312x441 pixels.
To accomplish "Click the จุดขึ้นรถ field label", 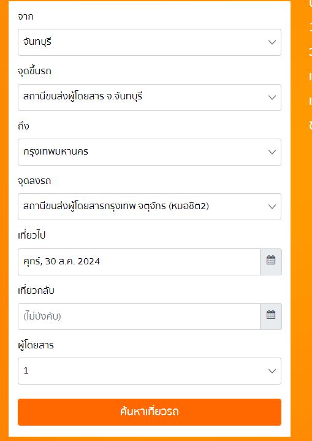I will (34, 71).
